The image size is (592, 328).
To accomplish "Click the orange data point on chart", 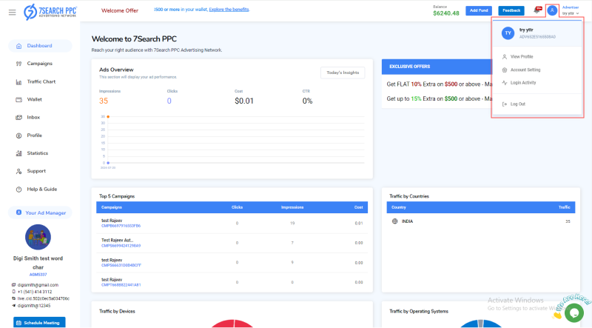I will click(108, 117).
